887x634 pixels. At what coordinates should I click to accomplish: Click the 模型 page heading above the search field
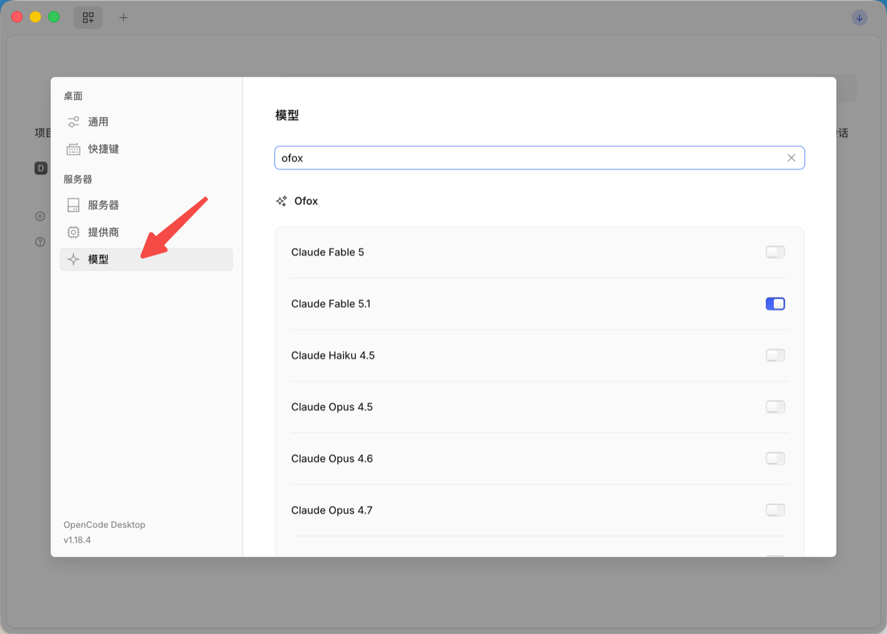[287, 115]
